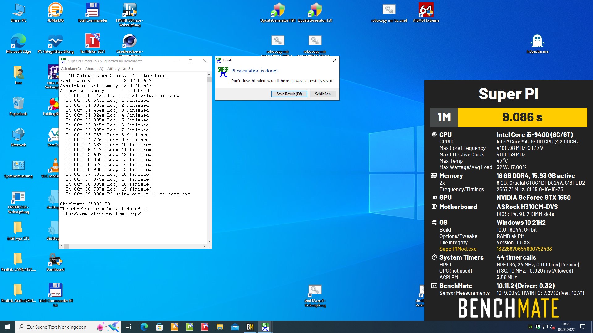Screen dimensions: 593x333
Task: Select the HWiNFO64.exe shortcut at top
Action: [x=130, y=15]
